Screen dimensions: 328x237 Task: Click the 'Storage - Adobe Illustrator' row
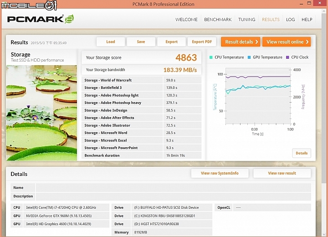pyautogui.click(x=141, y=125)
